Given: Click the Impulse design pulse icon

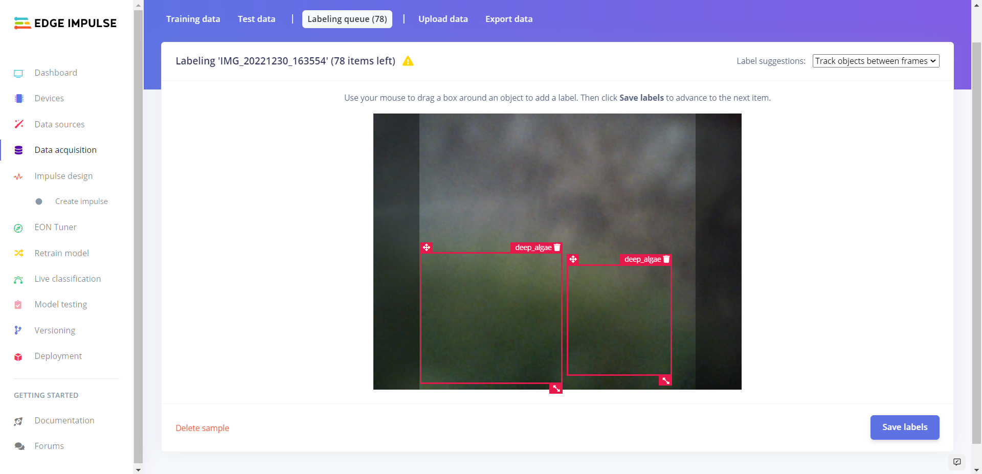Looking at the screenshot, I should click(18, 176).
